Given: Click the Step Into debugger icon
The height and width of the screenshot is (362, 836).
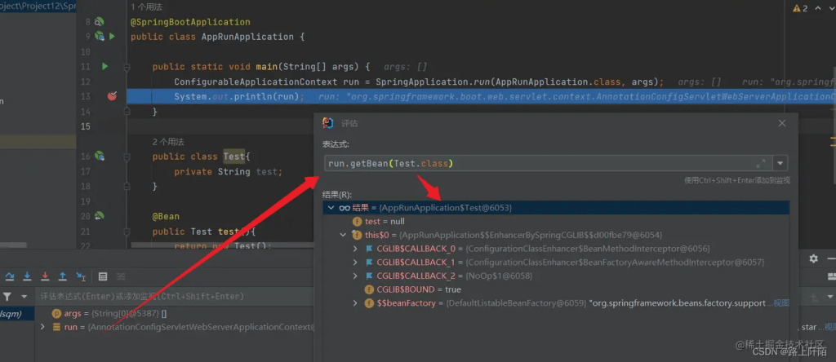Looking at the screenshot, I should point(27,276).
